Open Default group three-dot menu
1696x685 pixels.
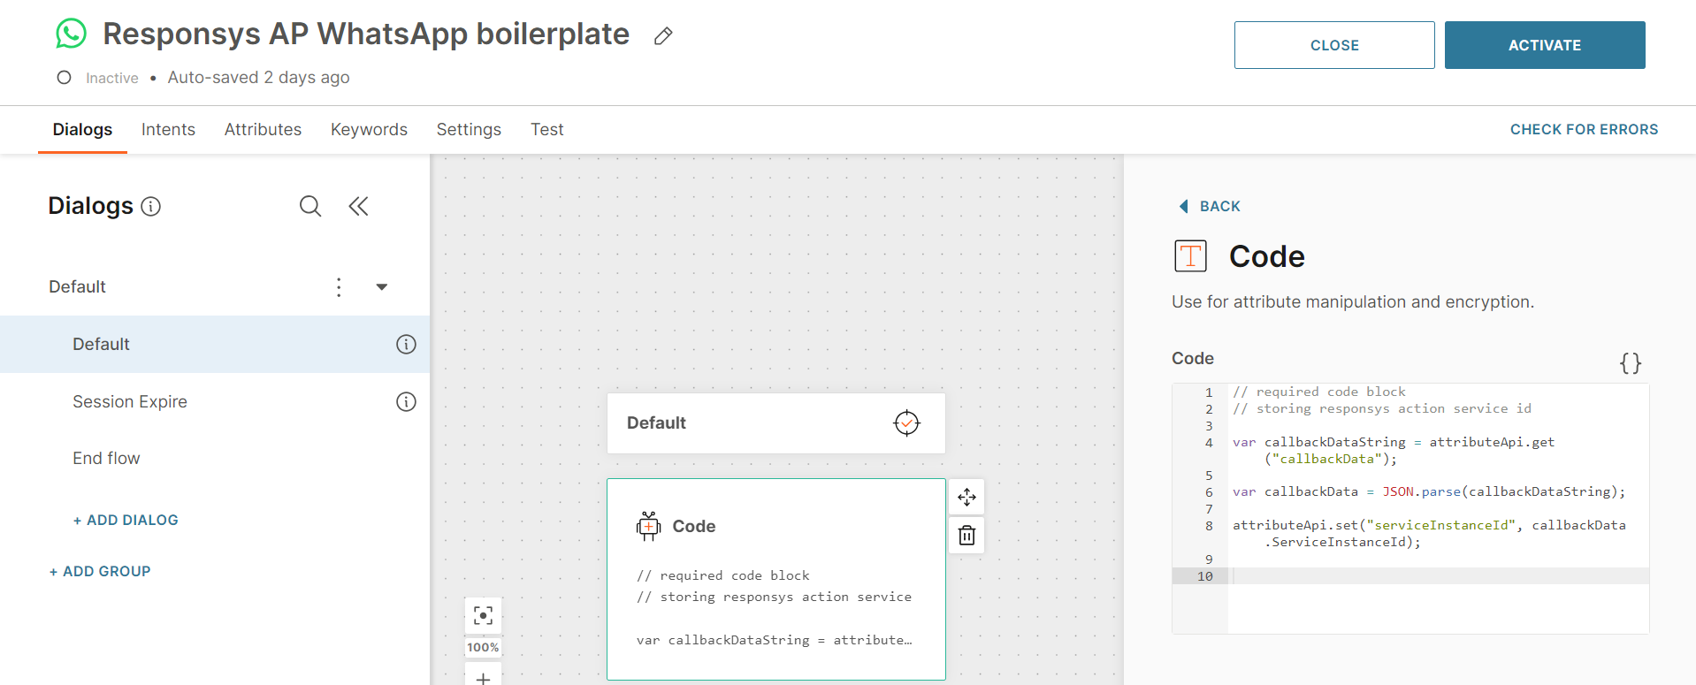tap(339, 287)
